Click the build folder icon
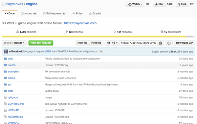The width and height of the screenshot is (197, 124). [x=5, y=58]
